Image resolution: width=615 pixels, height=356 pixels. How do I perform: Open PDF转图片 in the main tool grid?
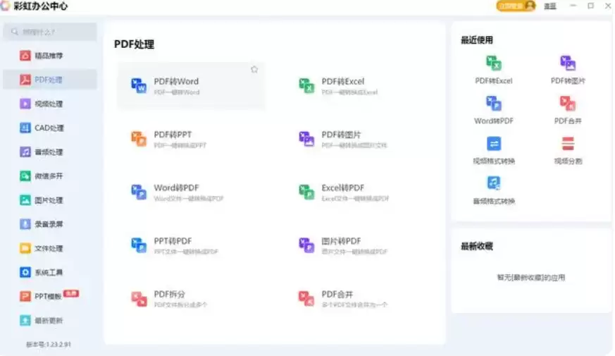pyautogui.click(x=359, y=139)
